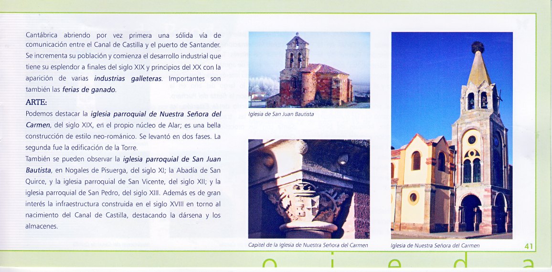
Task: Click the first line starting 'Cantábrica abriendo'
Action: coord(123,35)
